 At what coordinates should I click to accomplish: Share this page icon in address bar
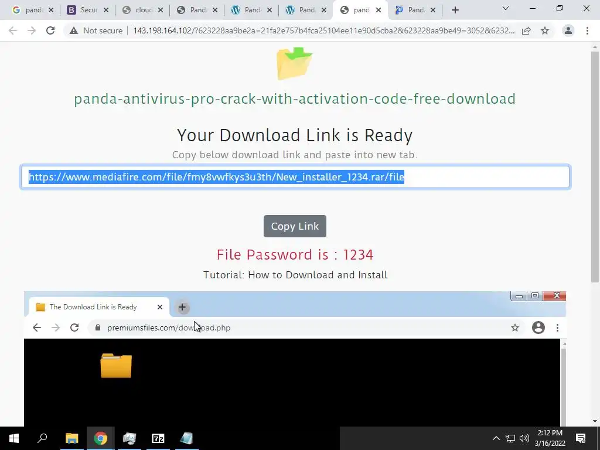click(x=526, y=30)
